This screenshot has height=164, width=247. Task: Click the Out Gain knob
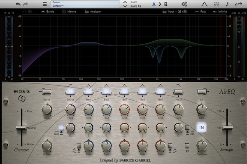coord(202,146)
